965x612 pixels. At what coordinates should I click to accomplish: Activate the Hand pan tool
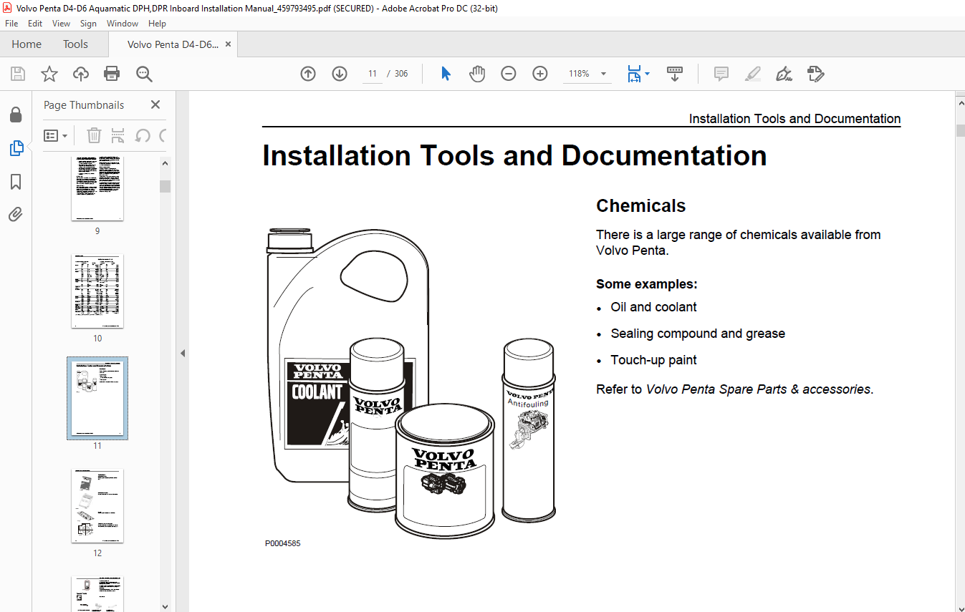tap(477, 74)
